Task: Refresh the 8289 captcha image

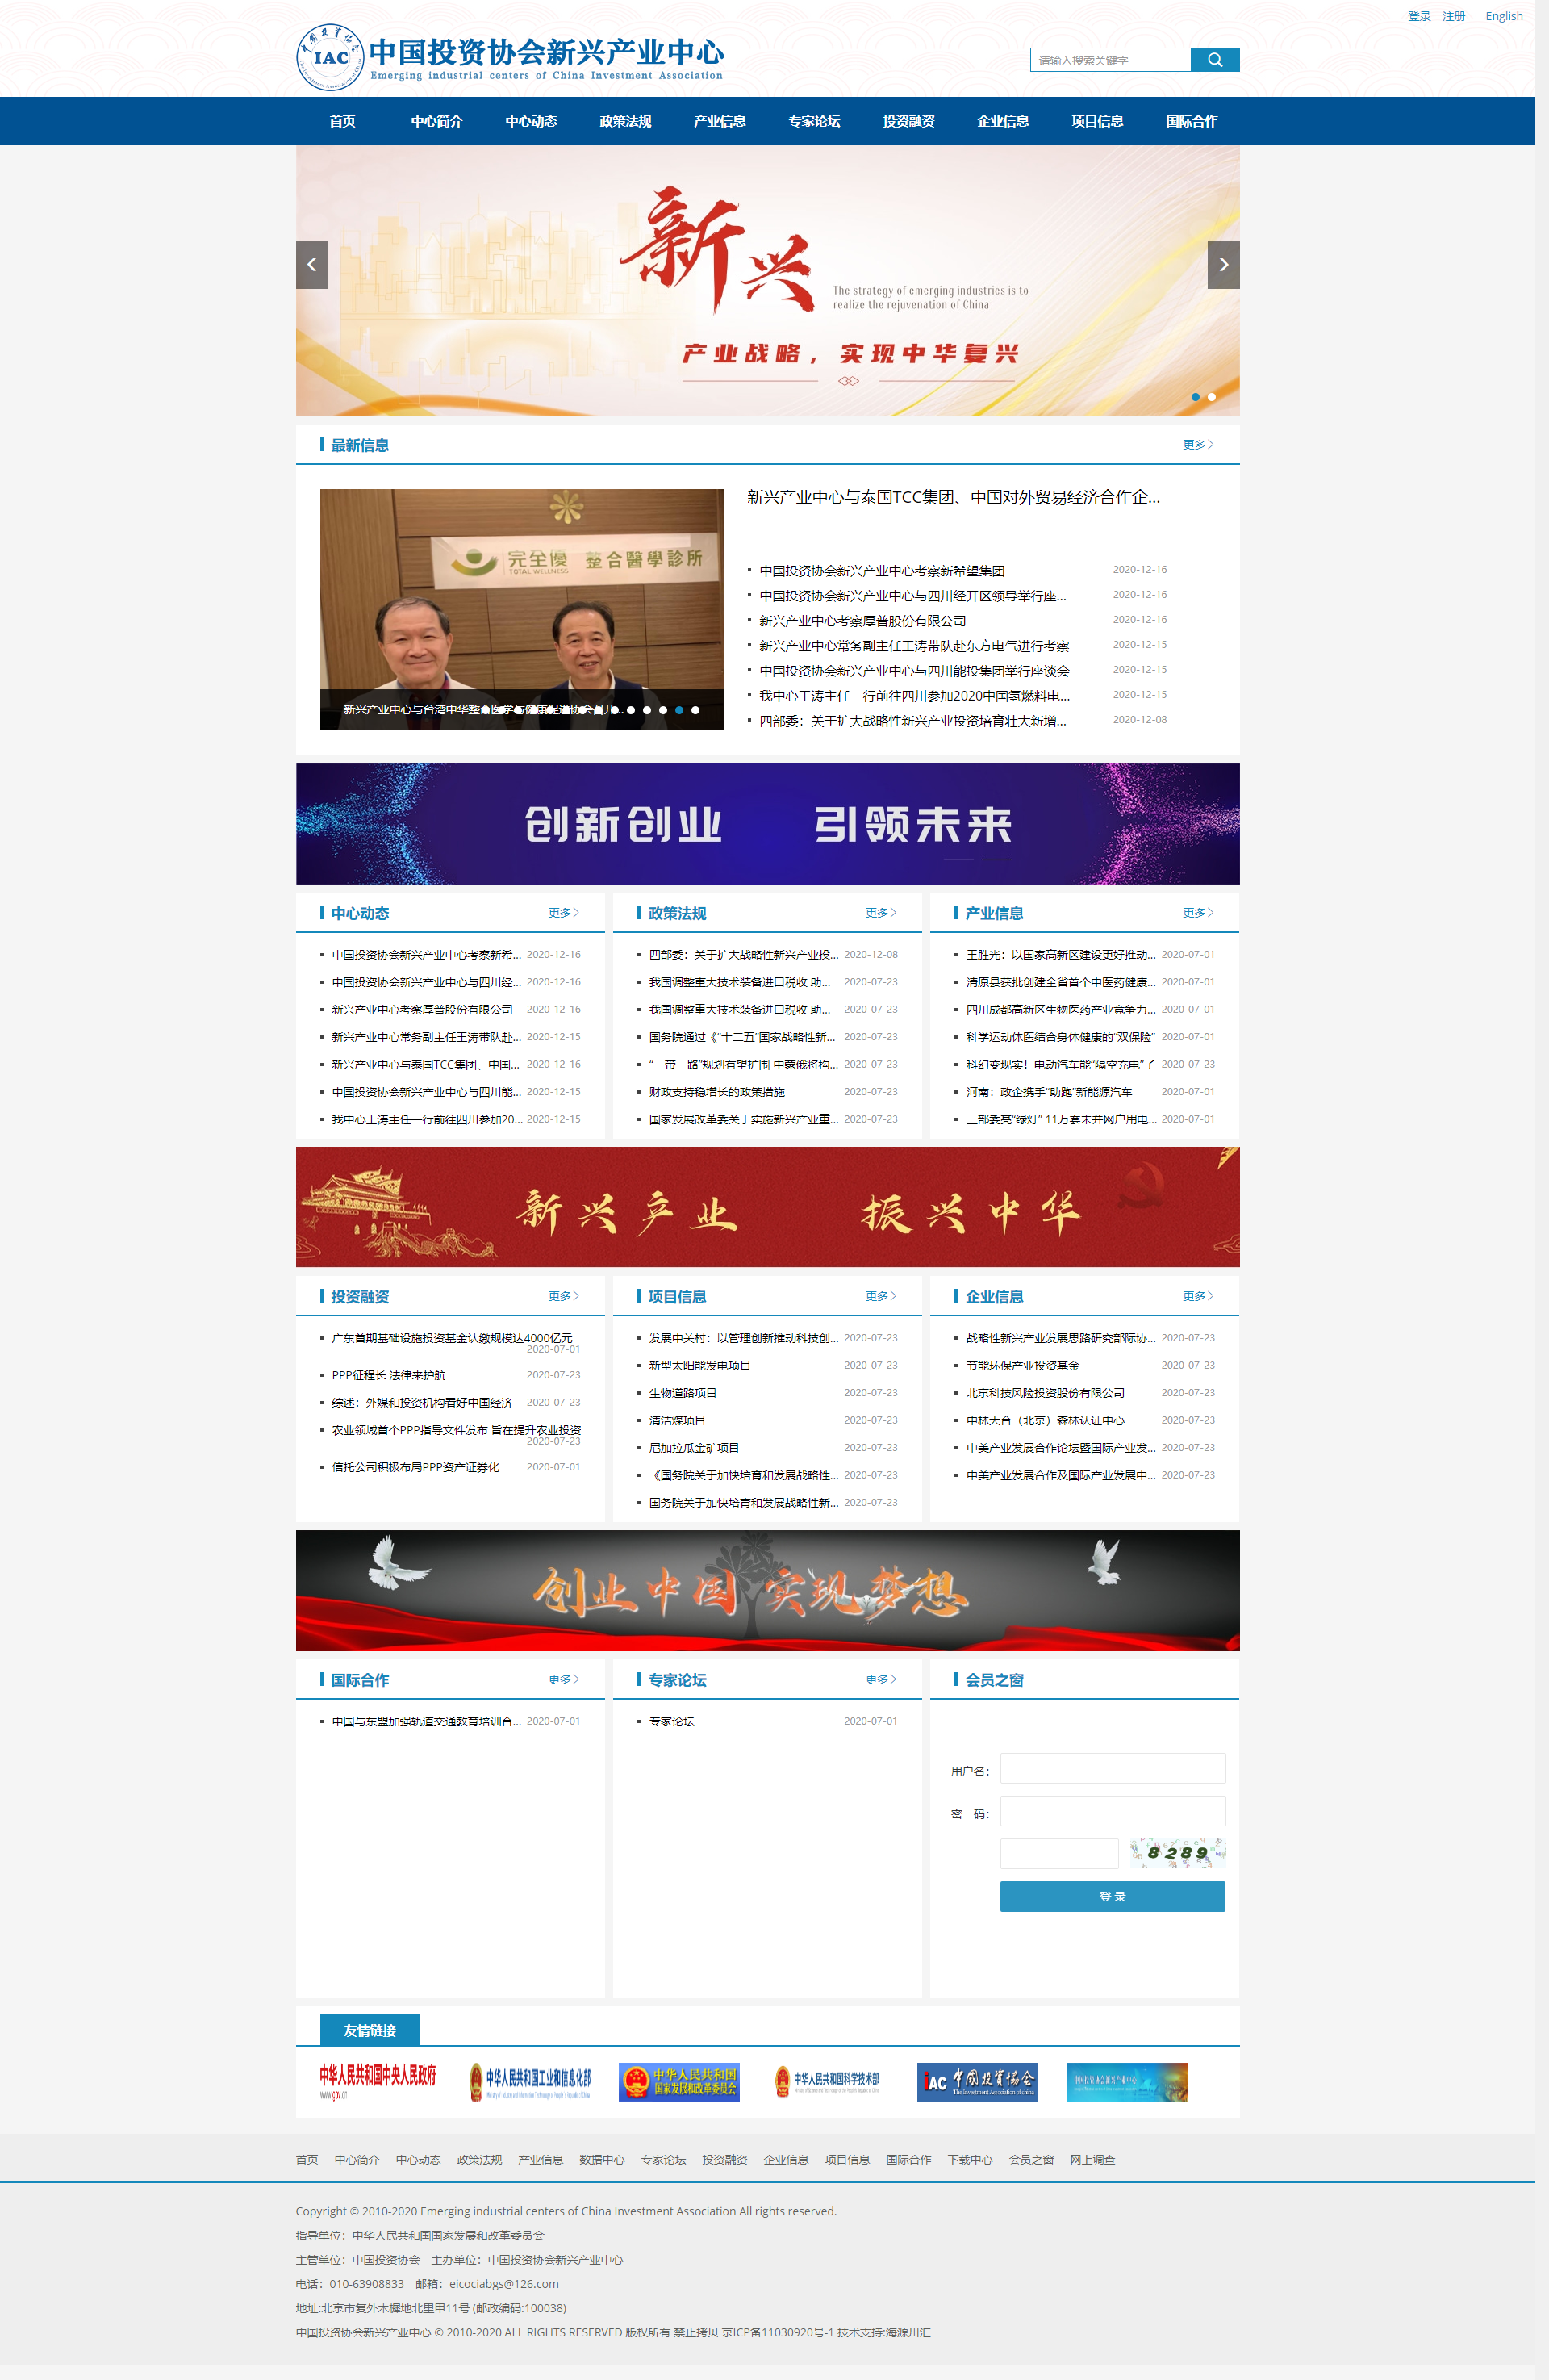Action: coord(1176,1853)
